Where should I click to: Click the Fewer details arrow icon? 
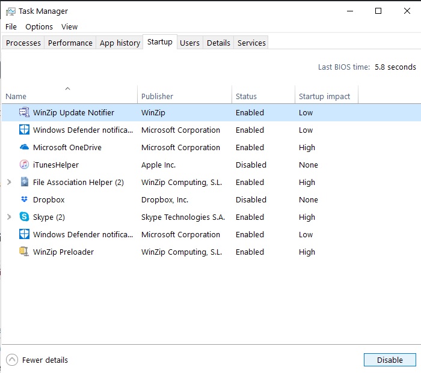[x=12, y=360]
